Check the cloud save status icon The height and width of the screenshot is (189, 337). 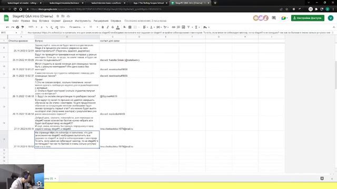[68, 16]
